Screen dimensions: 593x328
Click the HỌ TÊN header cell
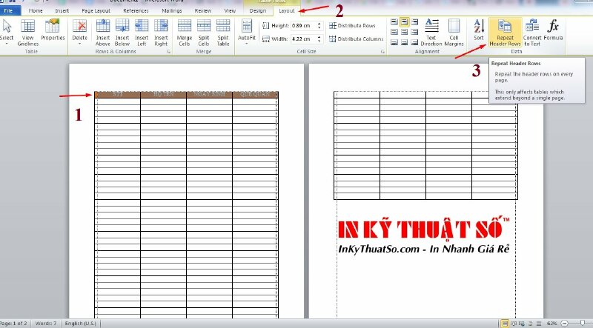[163, 94]
